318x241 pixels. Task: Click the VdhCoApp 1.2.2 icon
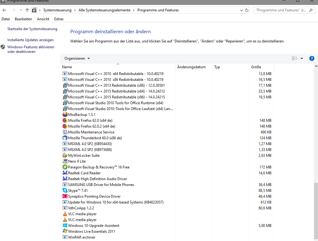65,208
